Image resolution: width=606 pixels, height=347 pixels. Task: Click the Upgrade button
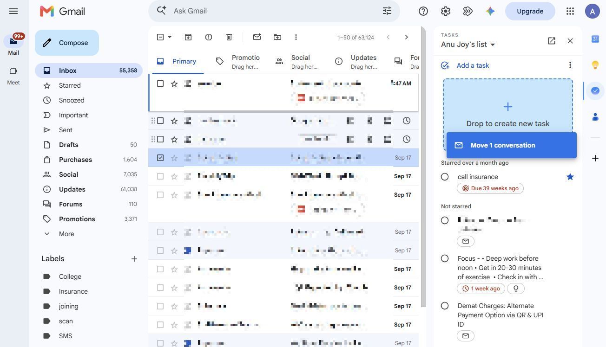pyautogui.click(x=530, y=11)
